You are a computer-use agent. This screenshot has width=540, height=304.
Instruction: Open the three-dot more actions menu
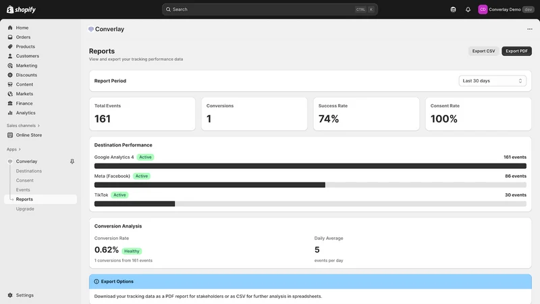tap(530, 29)
